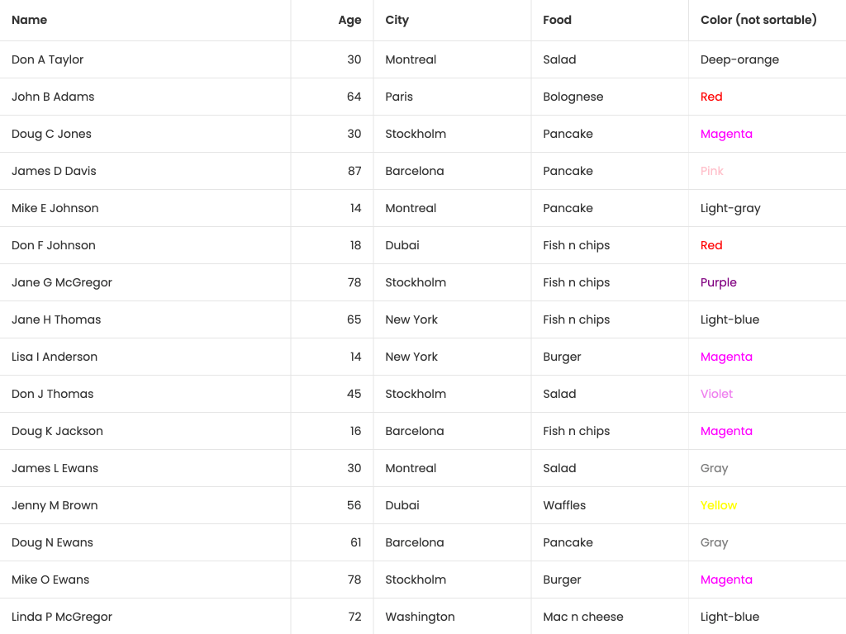Viewport: 846px width, 634px height.
Task: Sort rows by Food header
Action: pos(557,20)
